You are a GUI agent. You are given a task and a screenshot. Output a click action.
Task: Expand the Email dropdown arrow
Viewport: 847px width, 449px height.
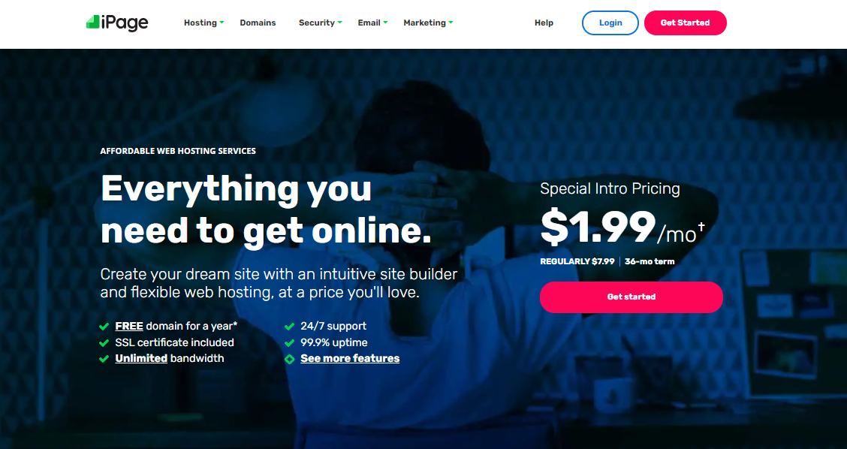[385, 23]
